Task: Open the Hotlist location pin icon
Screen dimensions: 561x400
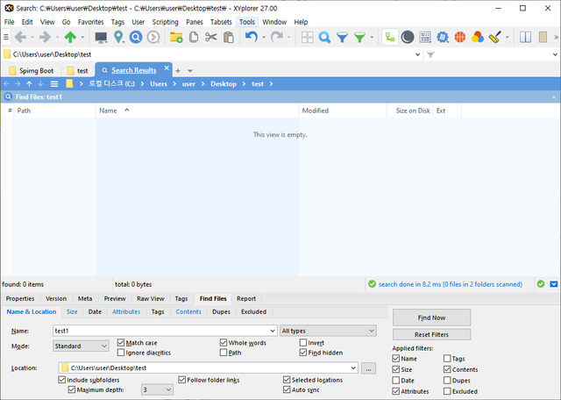Action: (x=118, y=37)
